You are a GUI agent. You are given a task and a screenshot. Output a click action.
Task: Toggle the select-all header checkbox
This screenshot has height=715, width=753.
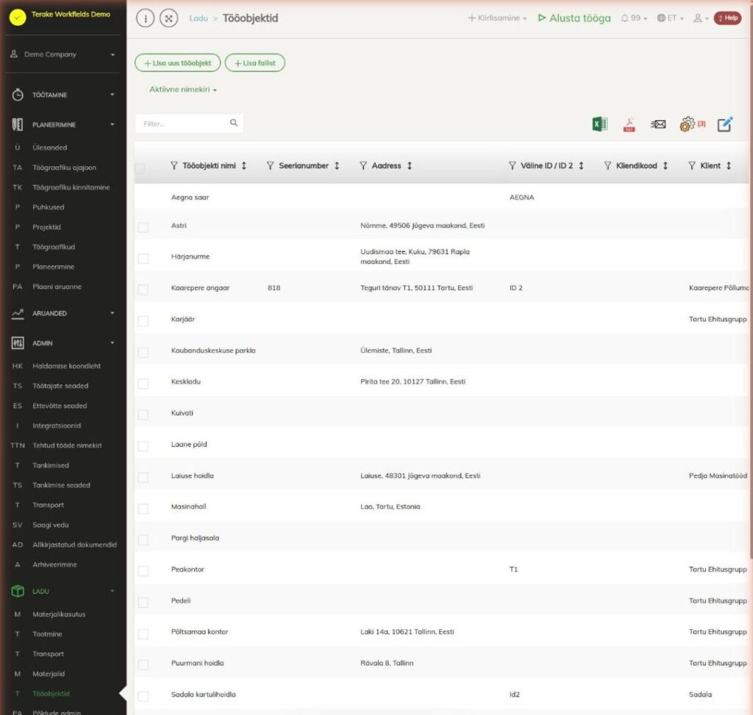click(140, 168)
